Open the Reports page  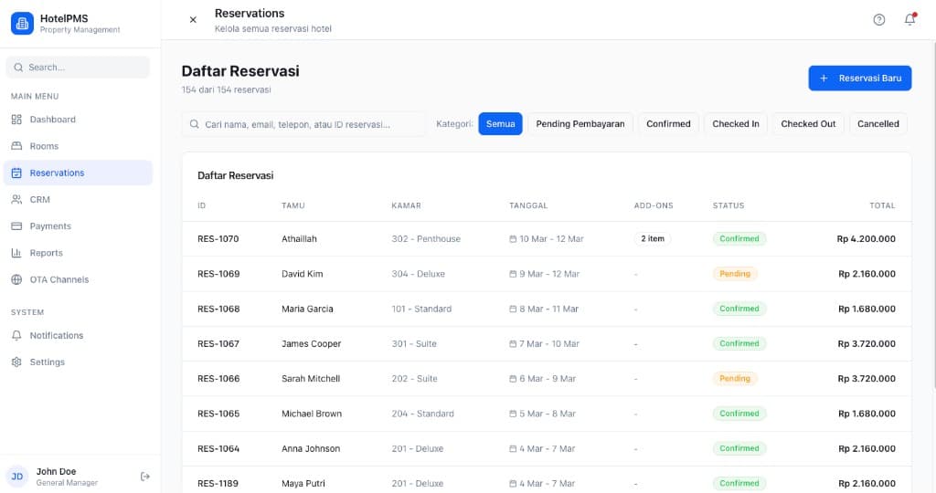(x=46, y=253)
